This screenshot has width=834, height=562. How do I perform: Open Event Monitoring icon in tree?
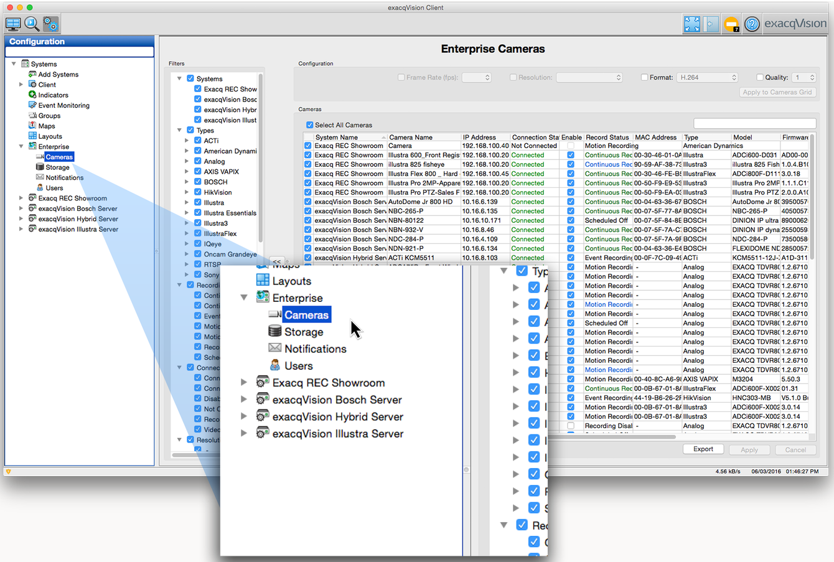[32, 105]
